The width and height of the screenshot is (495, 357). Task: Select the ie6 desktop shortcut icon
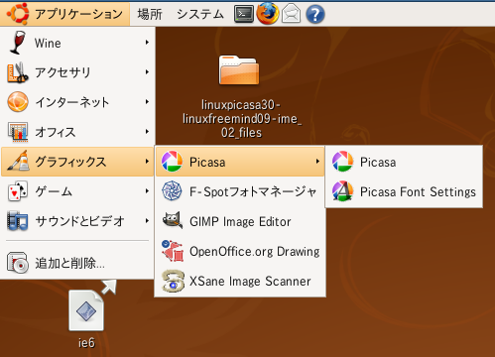(86, 310)
